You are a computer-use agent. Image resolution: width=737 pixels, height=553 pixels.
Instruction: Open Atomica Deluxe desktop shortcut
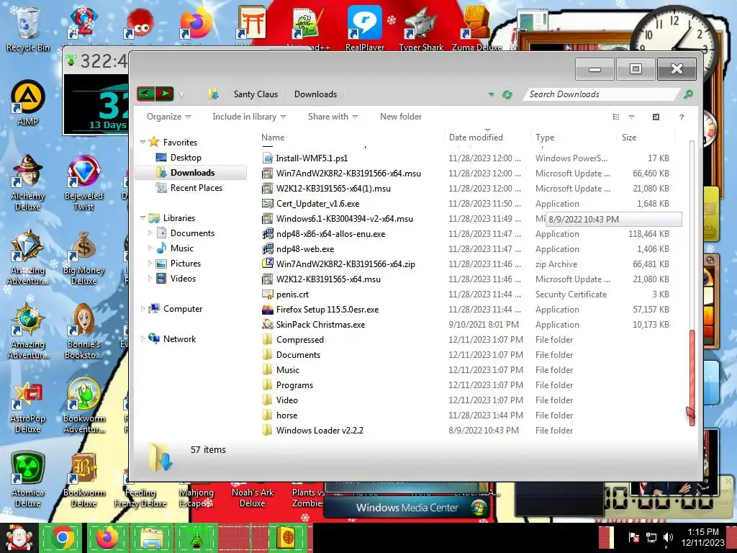[28, 480]
